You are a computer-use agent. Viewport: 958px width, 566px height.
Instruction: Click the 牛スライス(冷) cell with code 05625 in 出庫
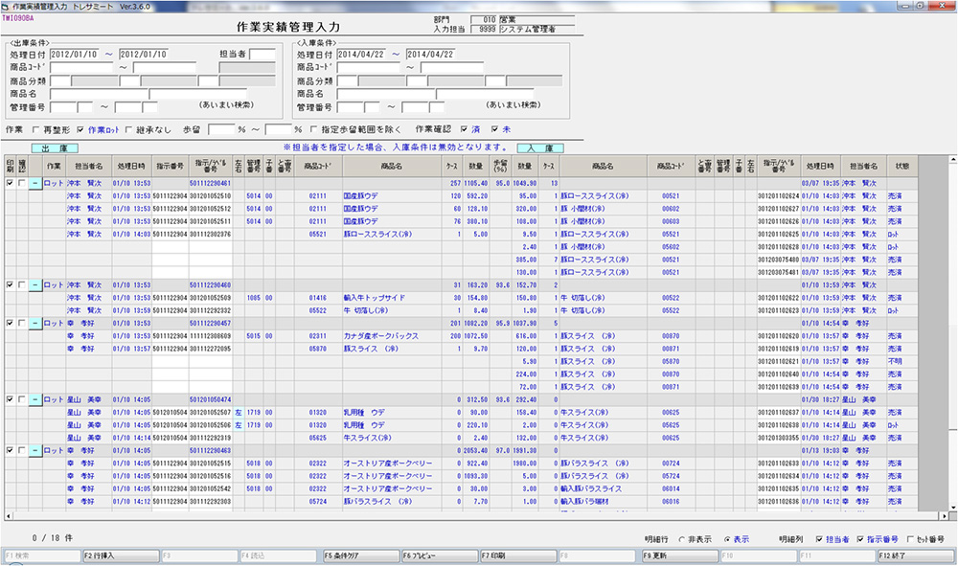tap(392, 438)
